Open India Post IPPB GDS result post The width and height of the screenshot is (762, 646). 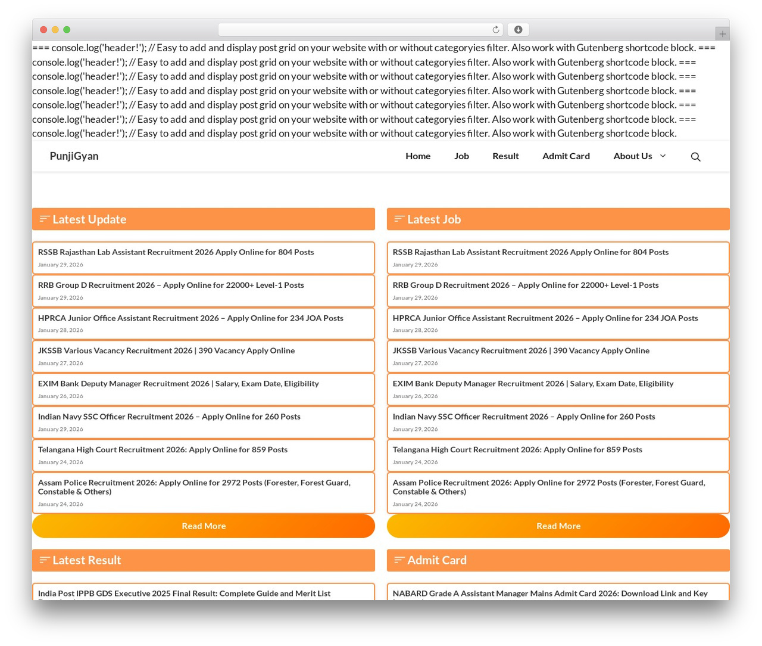coord(185,594)
